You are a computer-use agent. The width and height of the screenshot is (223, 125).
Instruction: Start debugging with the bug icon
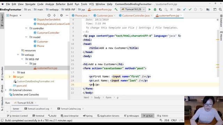(155, 9)
